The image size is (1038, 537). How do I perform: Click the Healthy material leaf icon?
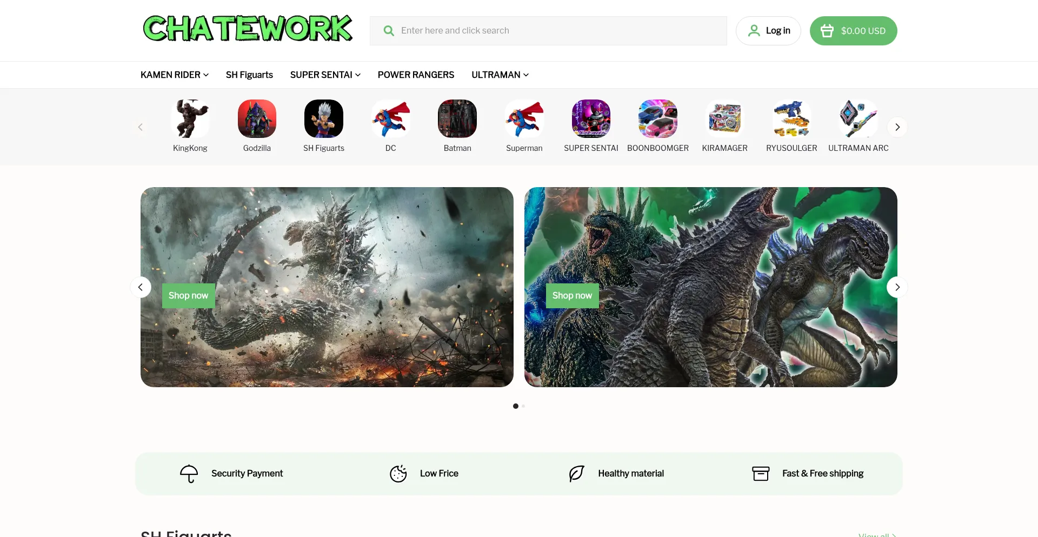point(577,474)
